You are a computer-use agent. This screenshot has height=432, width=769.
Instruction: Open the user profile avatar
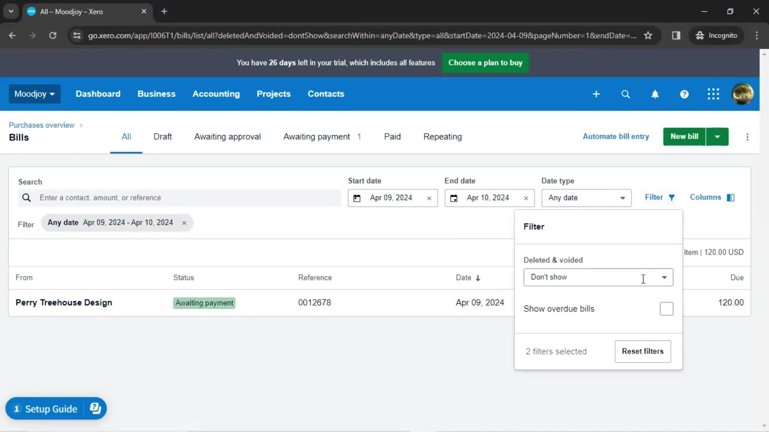click(743, 94)
